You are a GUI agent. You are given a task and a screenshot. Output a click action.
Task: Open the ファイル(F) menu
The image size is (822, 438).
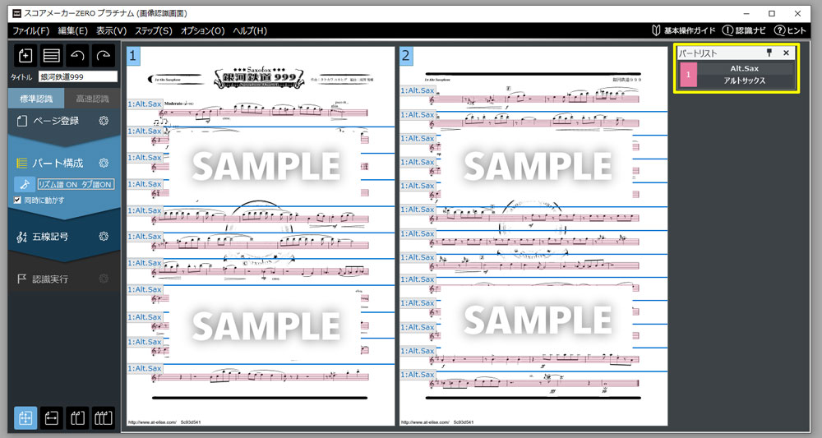(31, 30)
